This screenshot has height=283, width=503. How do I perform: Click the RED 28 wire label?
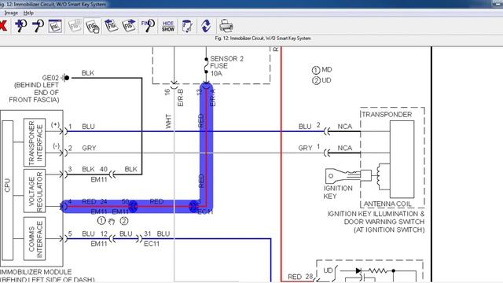[300, 277]
